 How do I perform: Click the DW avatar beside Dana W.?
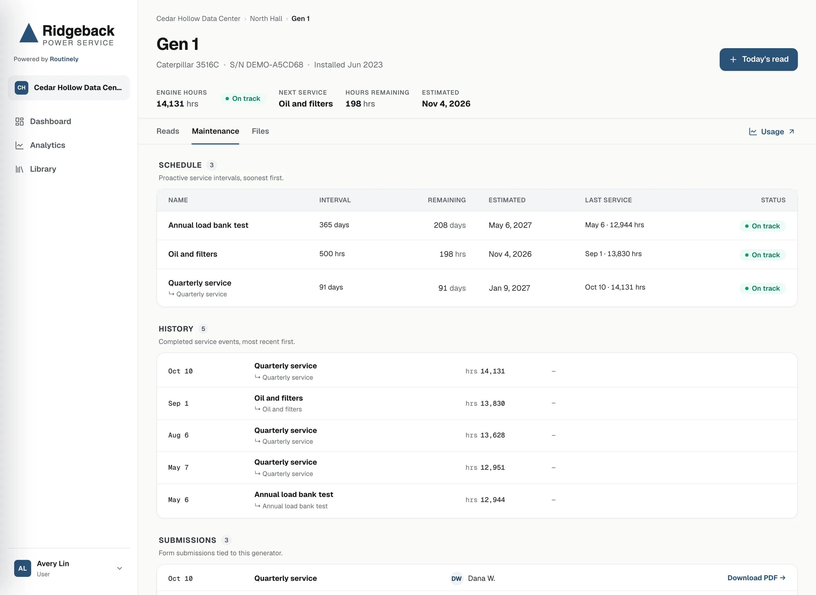point(456,579)
